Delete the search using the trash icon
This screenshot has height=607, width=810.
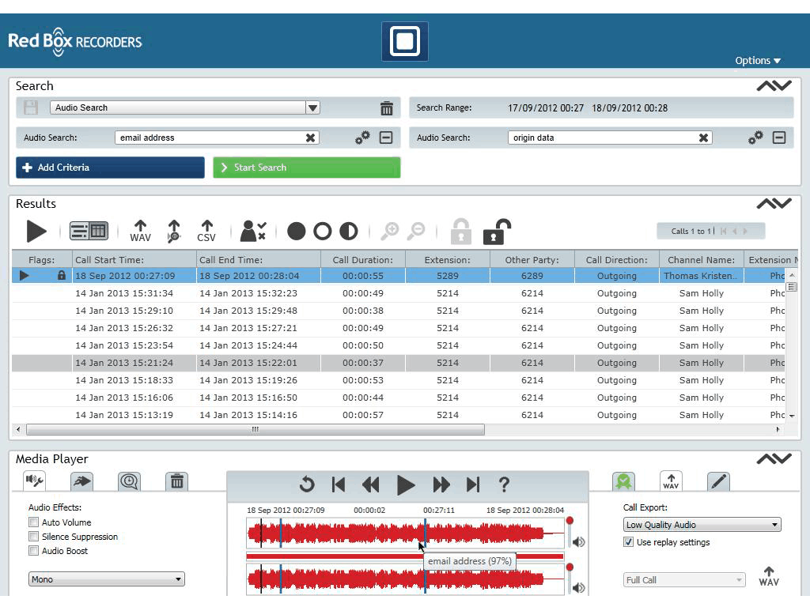(x=386, y=108)
